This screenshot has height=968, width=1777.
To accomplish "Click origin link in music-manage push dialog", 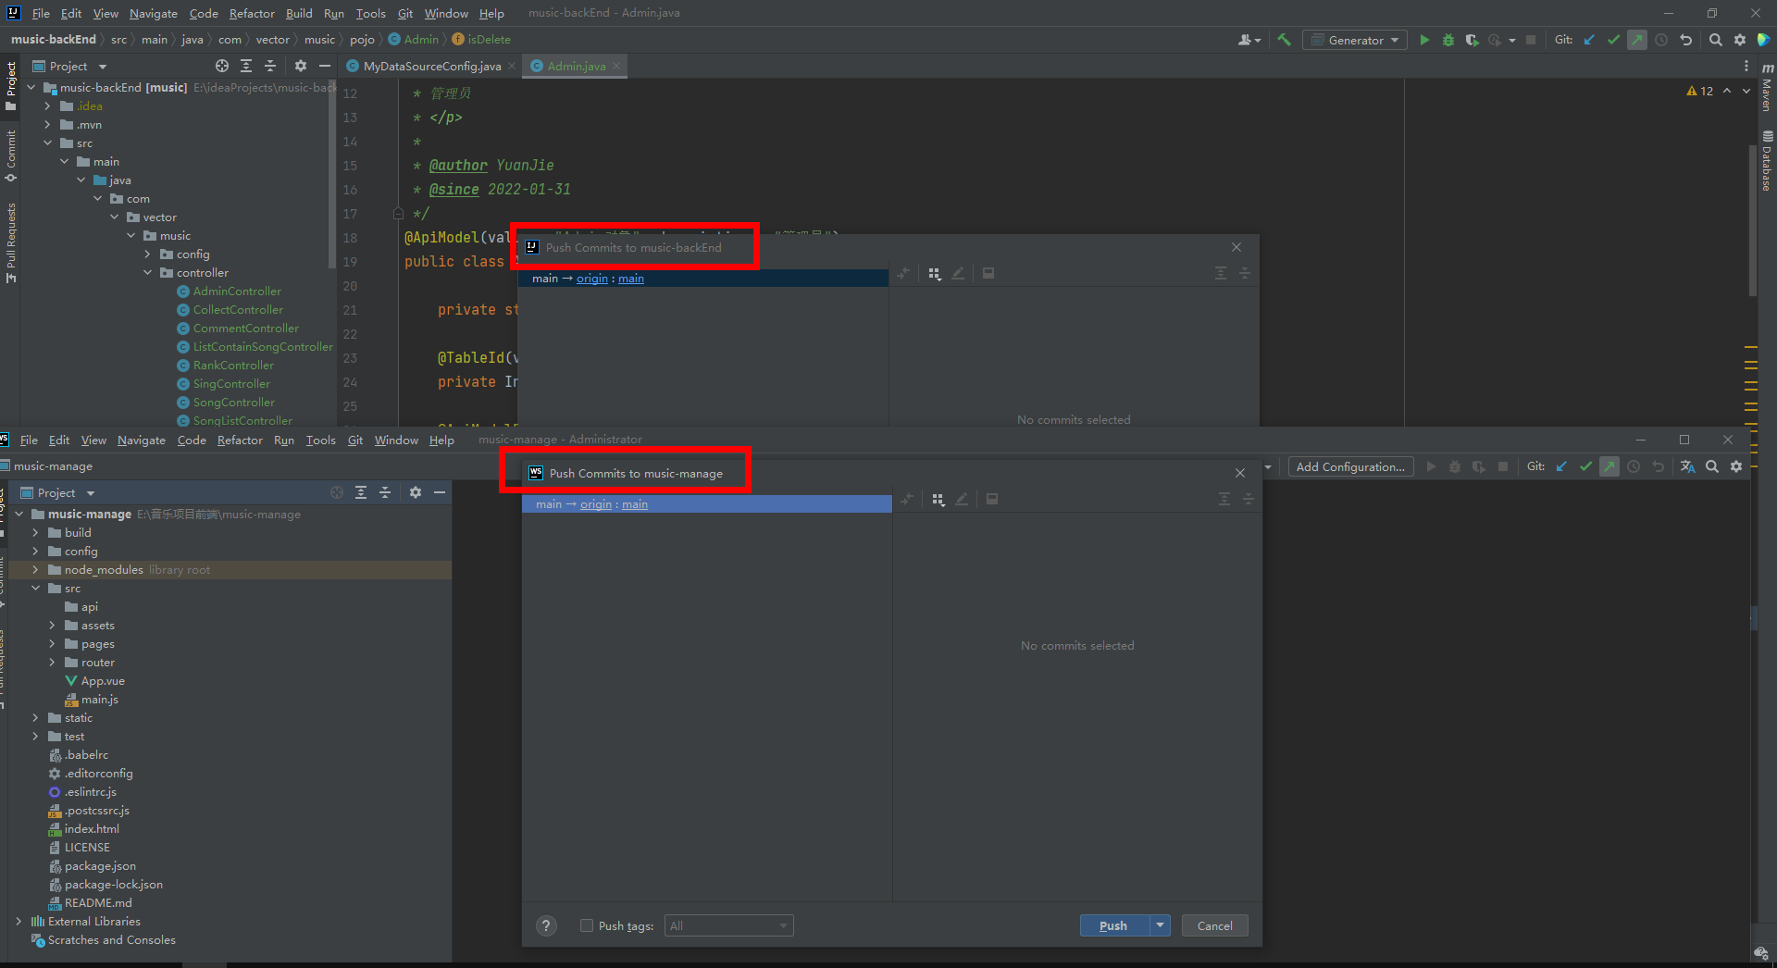I will coord(596,504).
